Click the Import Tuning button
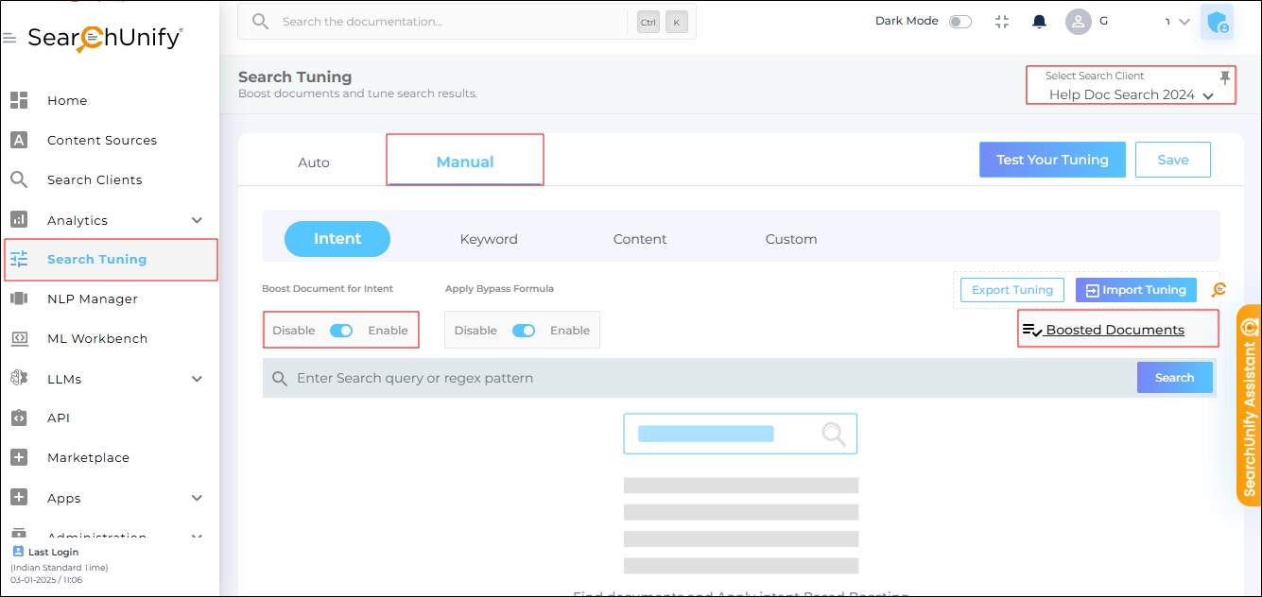The width and height of the screenshot is (1262, 597). (x=1135, y=290)
